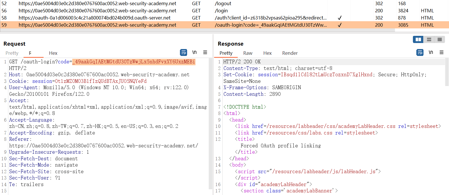Switch to side-by-side request/response layout
The image size is (449, 195).
pos(418,39)
